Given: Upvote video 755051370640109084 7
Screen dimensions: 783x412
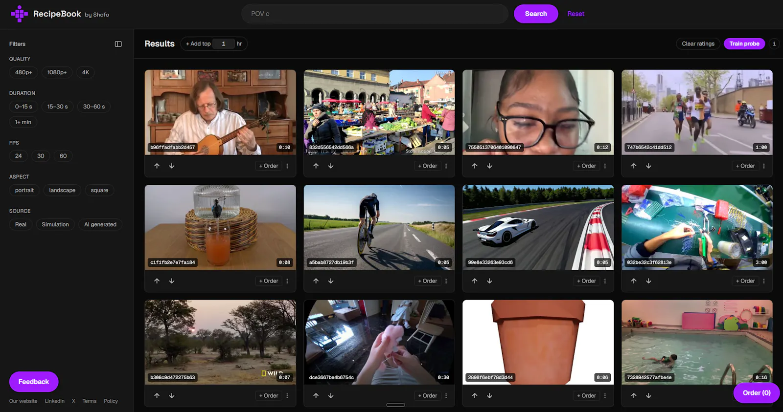Looking at the screenshot, I should pyautogui.click(x=475, y=166).
